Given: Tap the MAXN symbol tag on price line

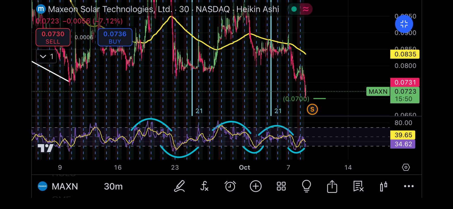Looking at the screenshot, I should (378, 91).
